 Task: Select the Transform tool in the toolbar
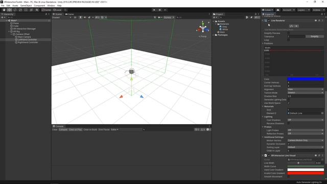point(31,10)
